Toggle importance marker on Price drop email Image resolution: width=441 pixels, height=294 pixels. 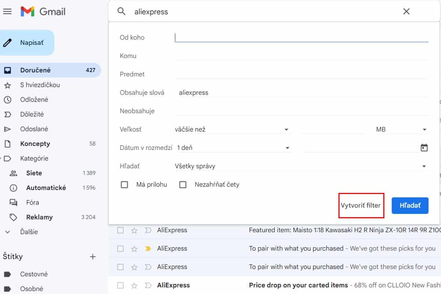[x=148, y=286]
